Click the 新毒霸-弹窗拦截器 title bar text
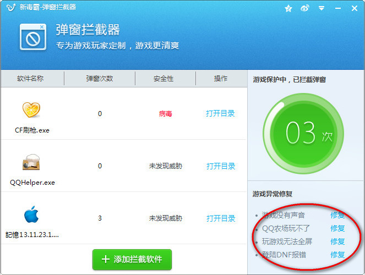The height and width of the screenshot is (275, 365). 48,7
